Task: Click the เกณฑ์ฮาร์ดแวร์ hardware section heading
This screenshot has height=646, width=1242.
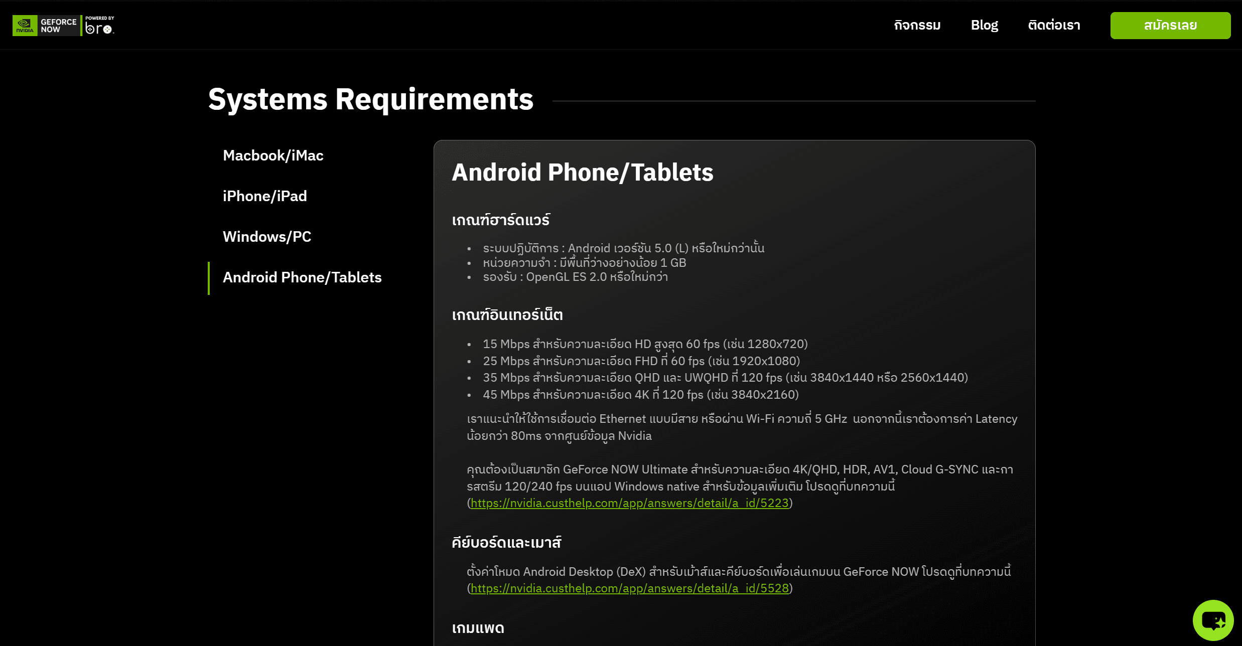Action: [501, 220]
